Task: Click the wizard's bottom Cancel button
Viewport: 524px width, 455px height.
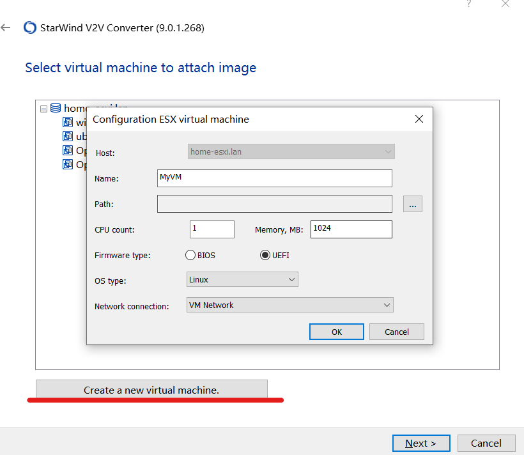Action: (x=486, y=443)
